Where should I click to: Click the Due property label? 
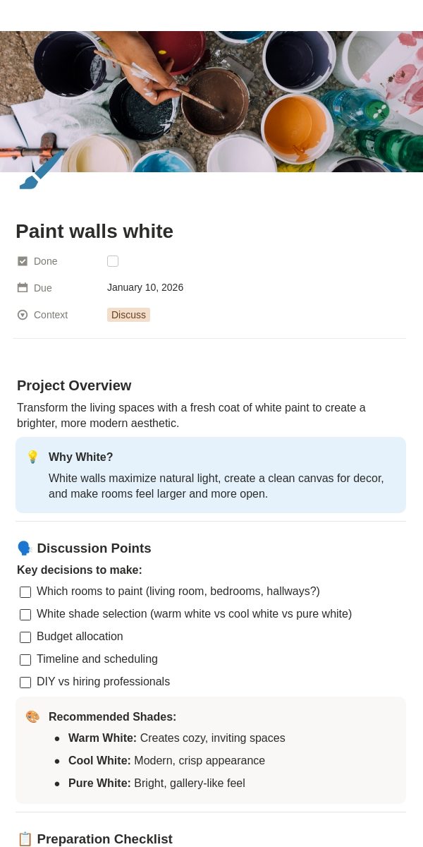click(x=43, y=288)
